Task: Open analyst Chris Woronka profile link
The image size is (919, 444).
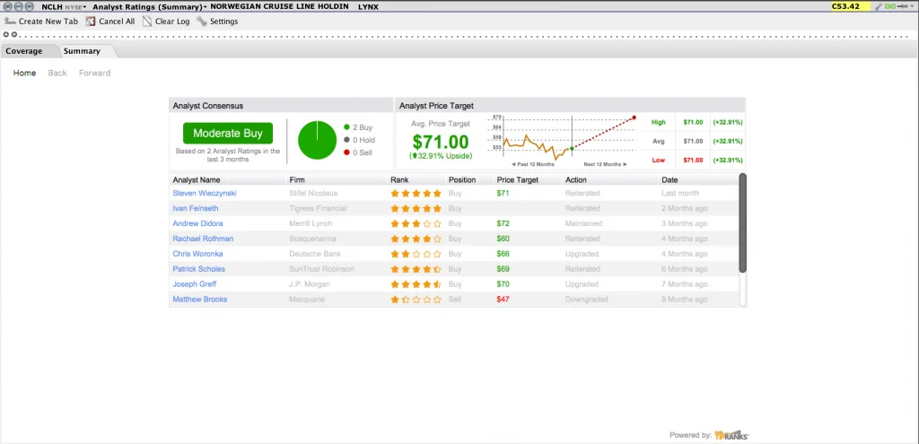Action: click(196, 254)
